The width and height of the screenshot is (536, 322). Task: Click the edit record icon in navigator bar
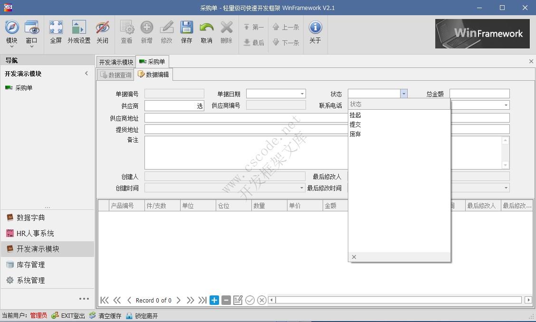(238, 300)
